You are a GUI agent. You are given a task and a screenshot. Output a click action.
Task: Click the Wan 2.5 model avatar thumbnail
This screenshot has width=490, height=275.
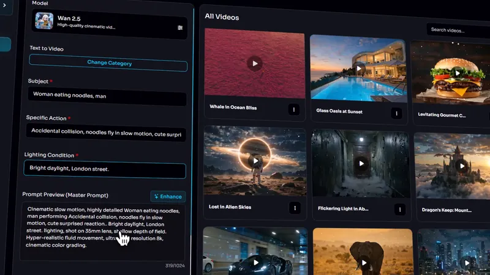44,21
